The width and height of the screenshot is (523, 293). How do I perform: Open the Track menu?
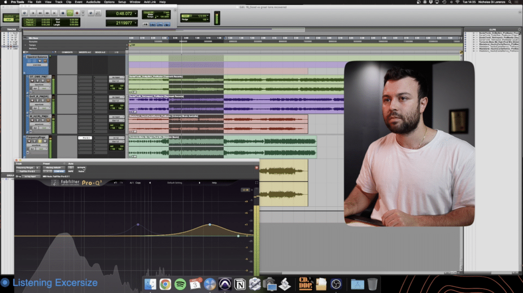(x=59, y=2)
